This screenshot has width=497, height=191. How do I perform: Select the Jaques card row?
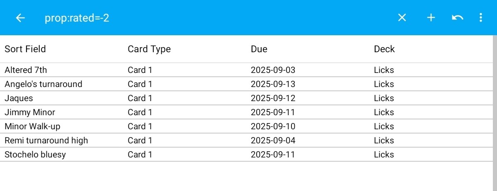[19, 98]
